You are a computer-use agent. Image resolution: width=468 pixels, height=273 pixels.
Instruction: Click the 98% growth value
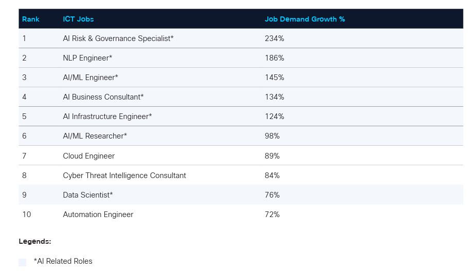[x=272, y=136]
